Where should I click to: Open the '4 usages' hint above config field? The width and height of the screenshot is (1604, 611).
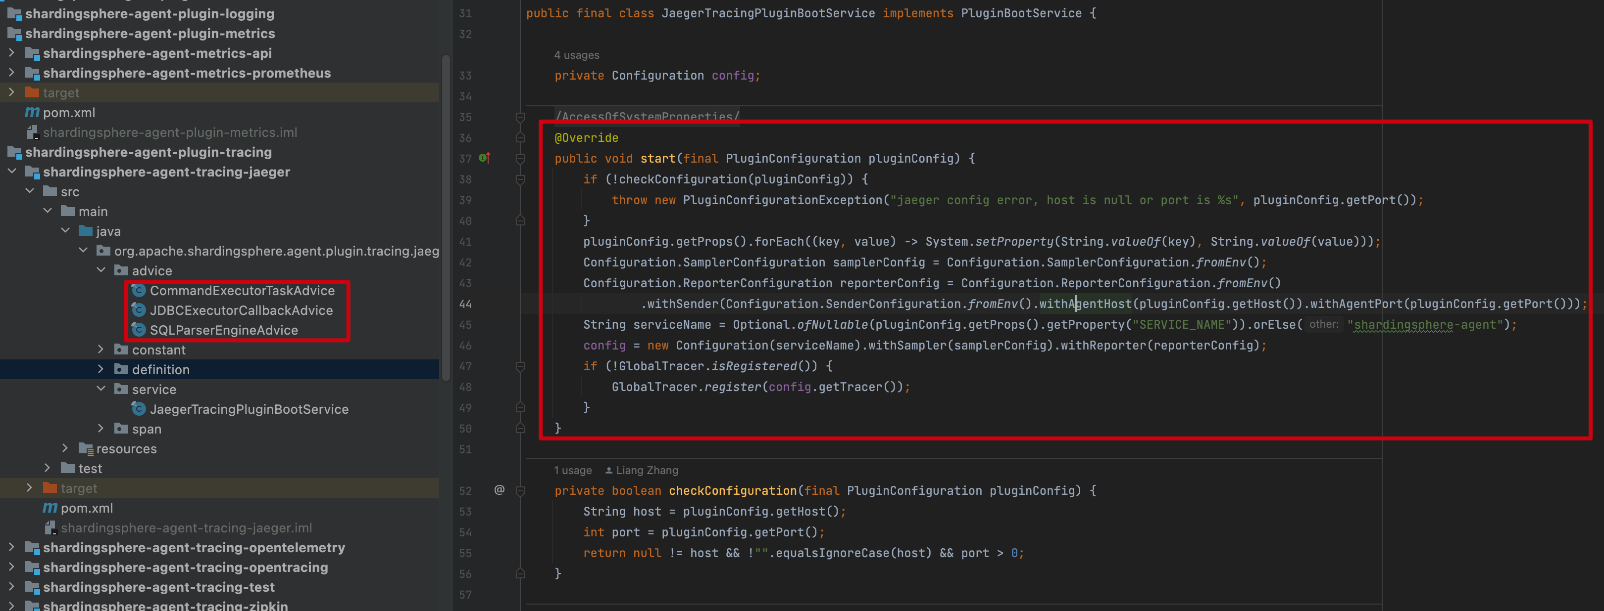[576, 55]
